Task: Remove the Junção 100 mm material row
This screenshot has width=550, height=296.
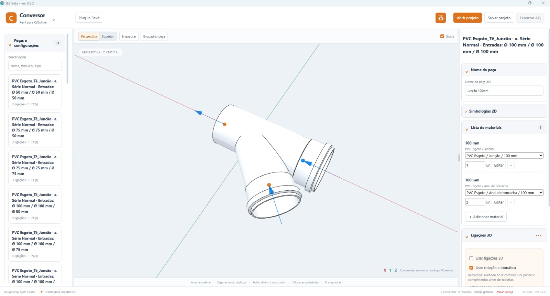Action: pos(511,165)
